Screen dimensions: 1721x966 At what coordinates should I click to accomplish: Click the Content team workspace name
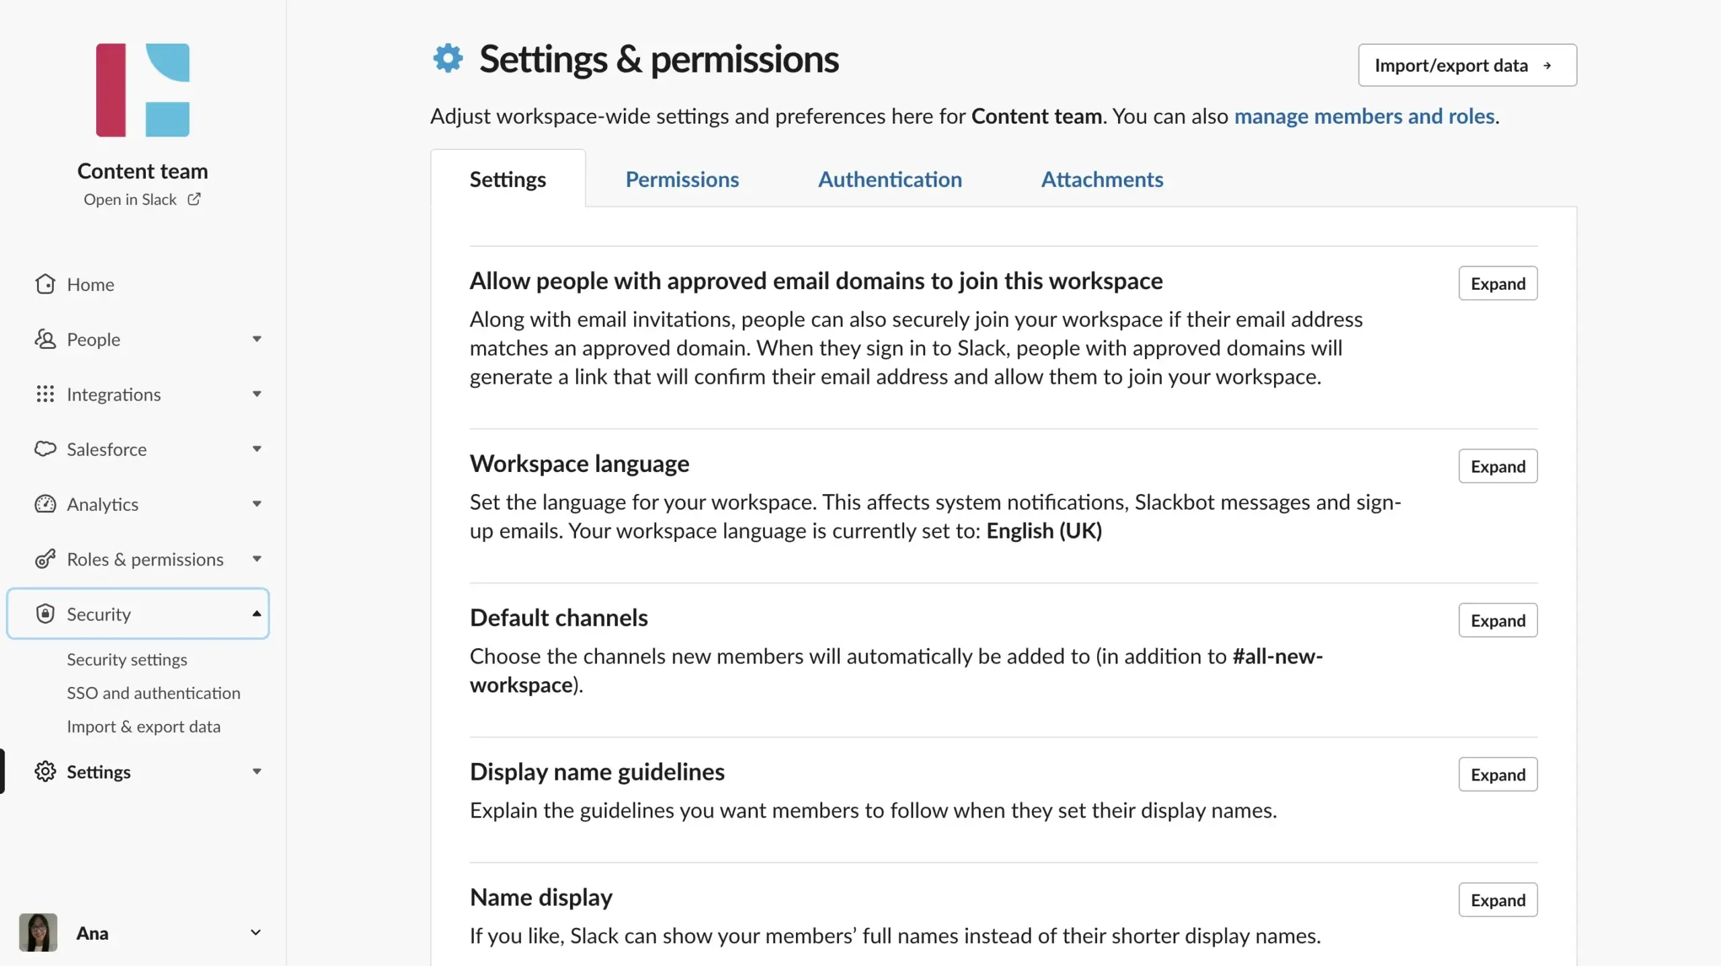143,171
